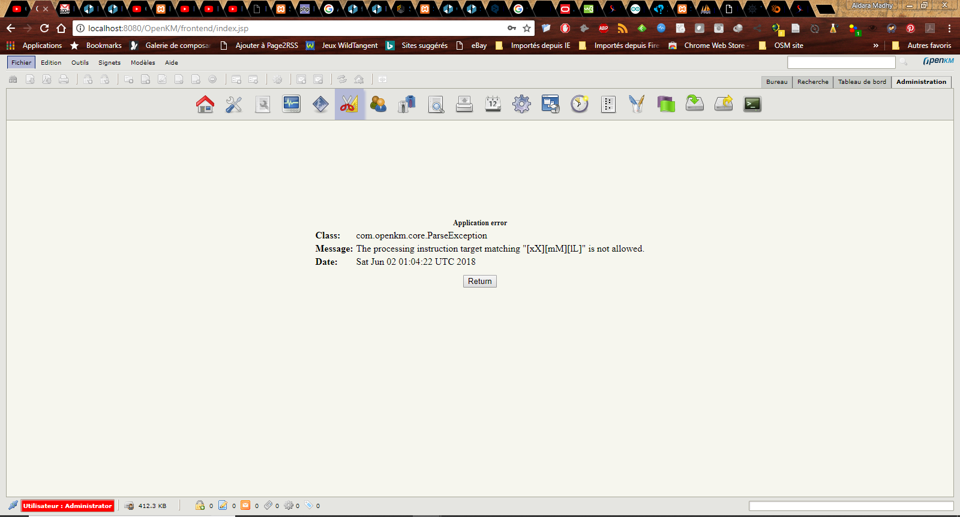This screenshot has width=960, height=517.
Task: Open the gear settings icon in admin toolbar
Action: (x=521, y=104)
